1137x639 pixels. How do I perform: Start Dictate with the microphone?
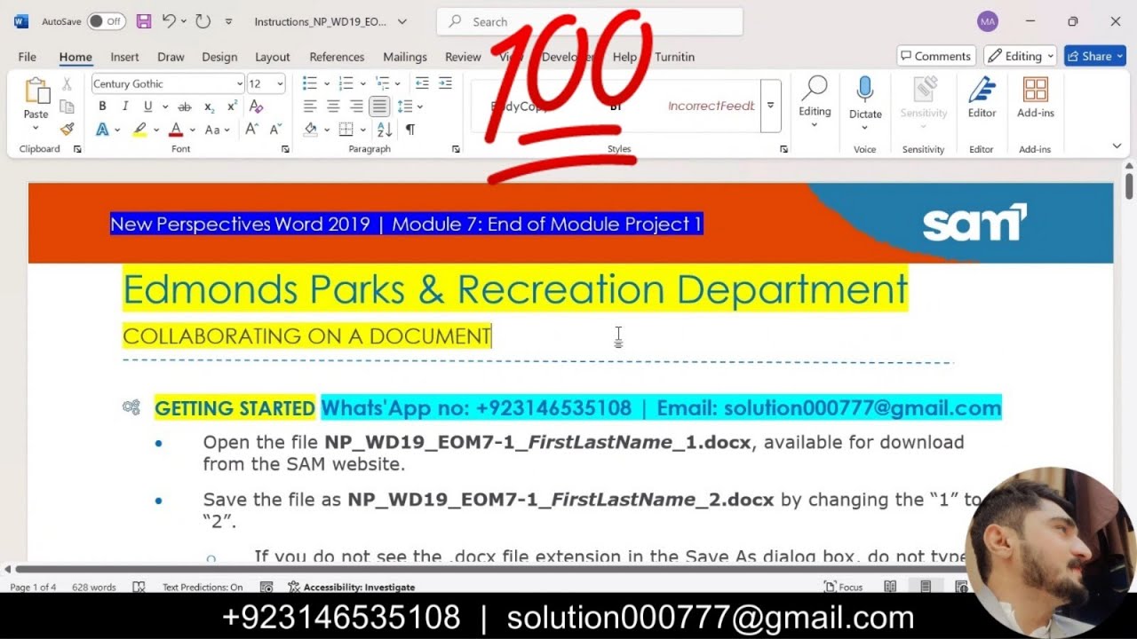coord(865,90)
